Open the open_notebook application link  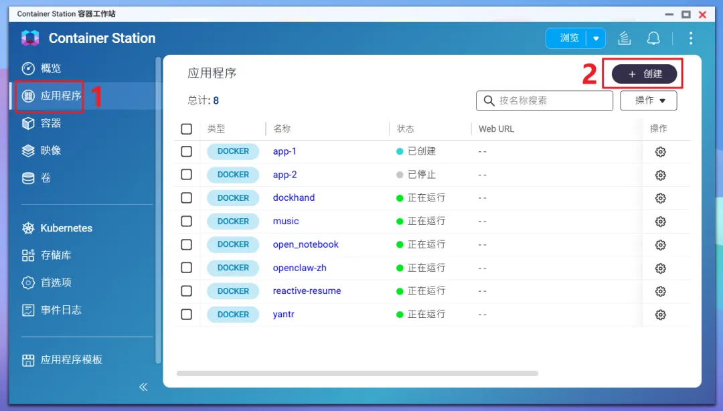tap(305, 244)
